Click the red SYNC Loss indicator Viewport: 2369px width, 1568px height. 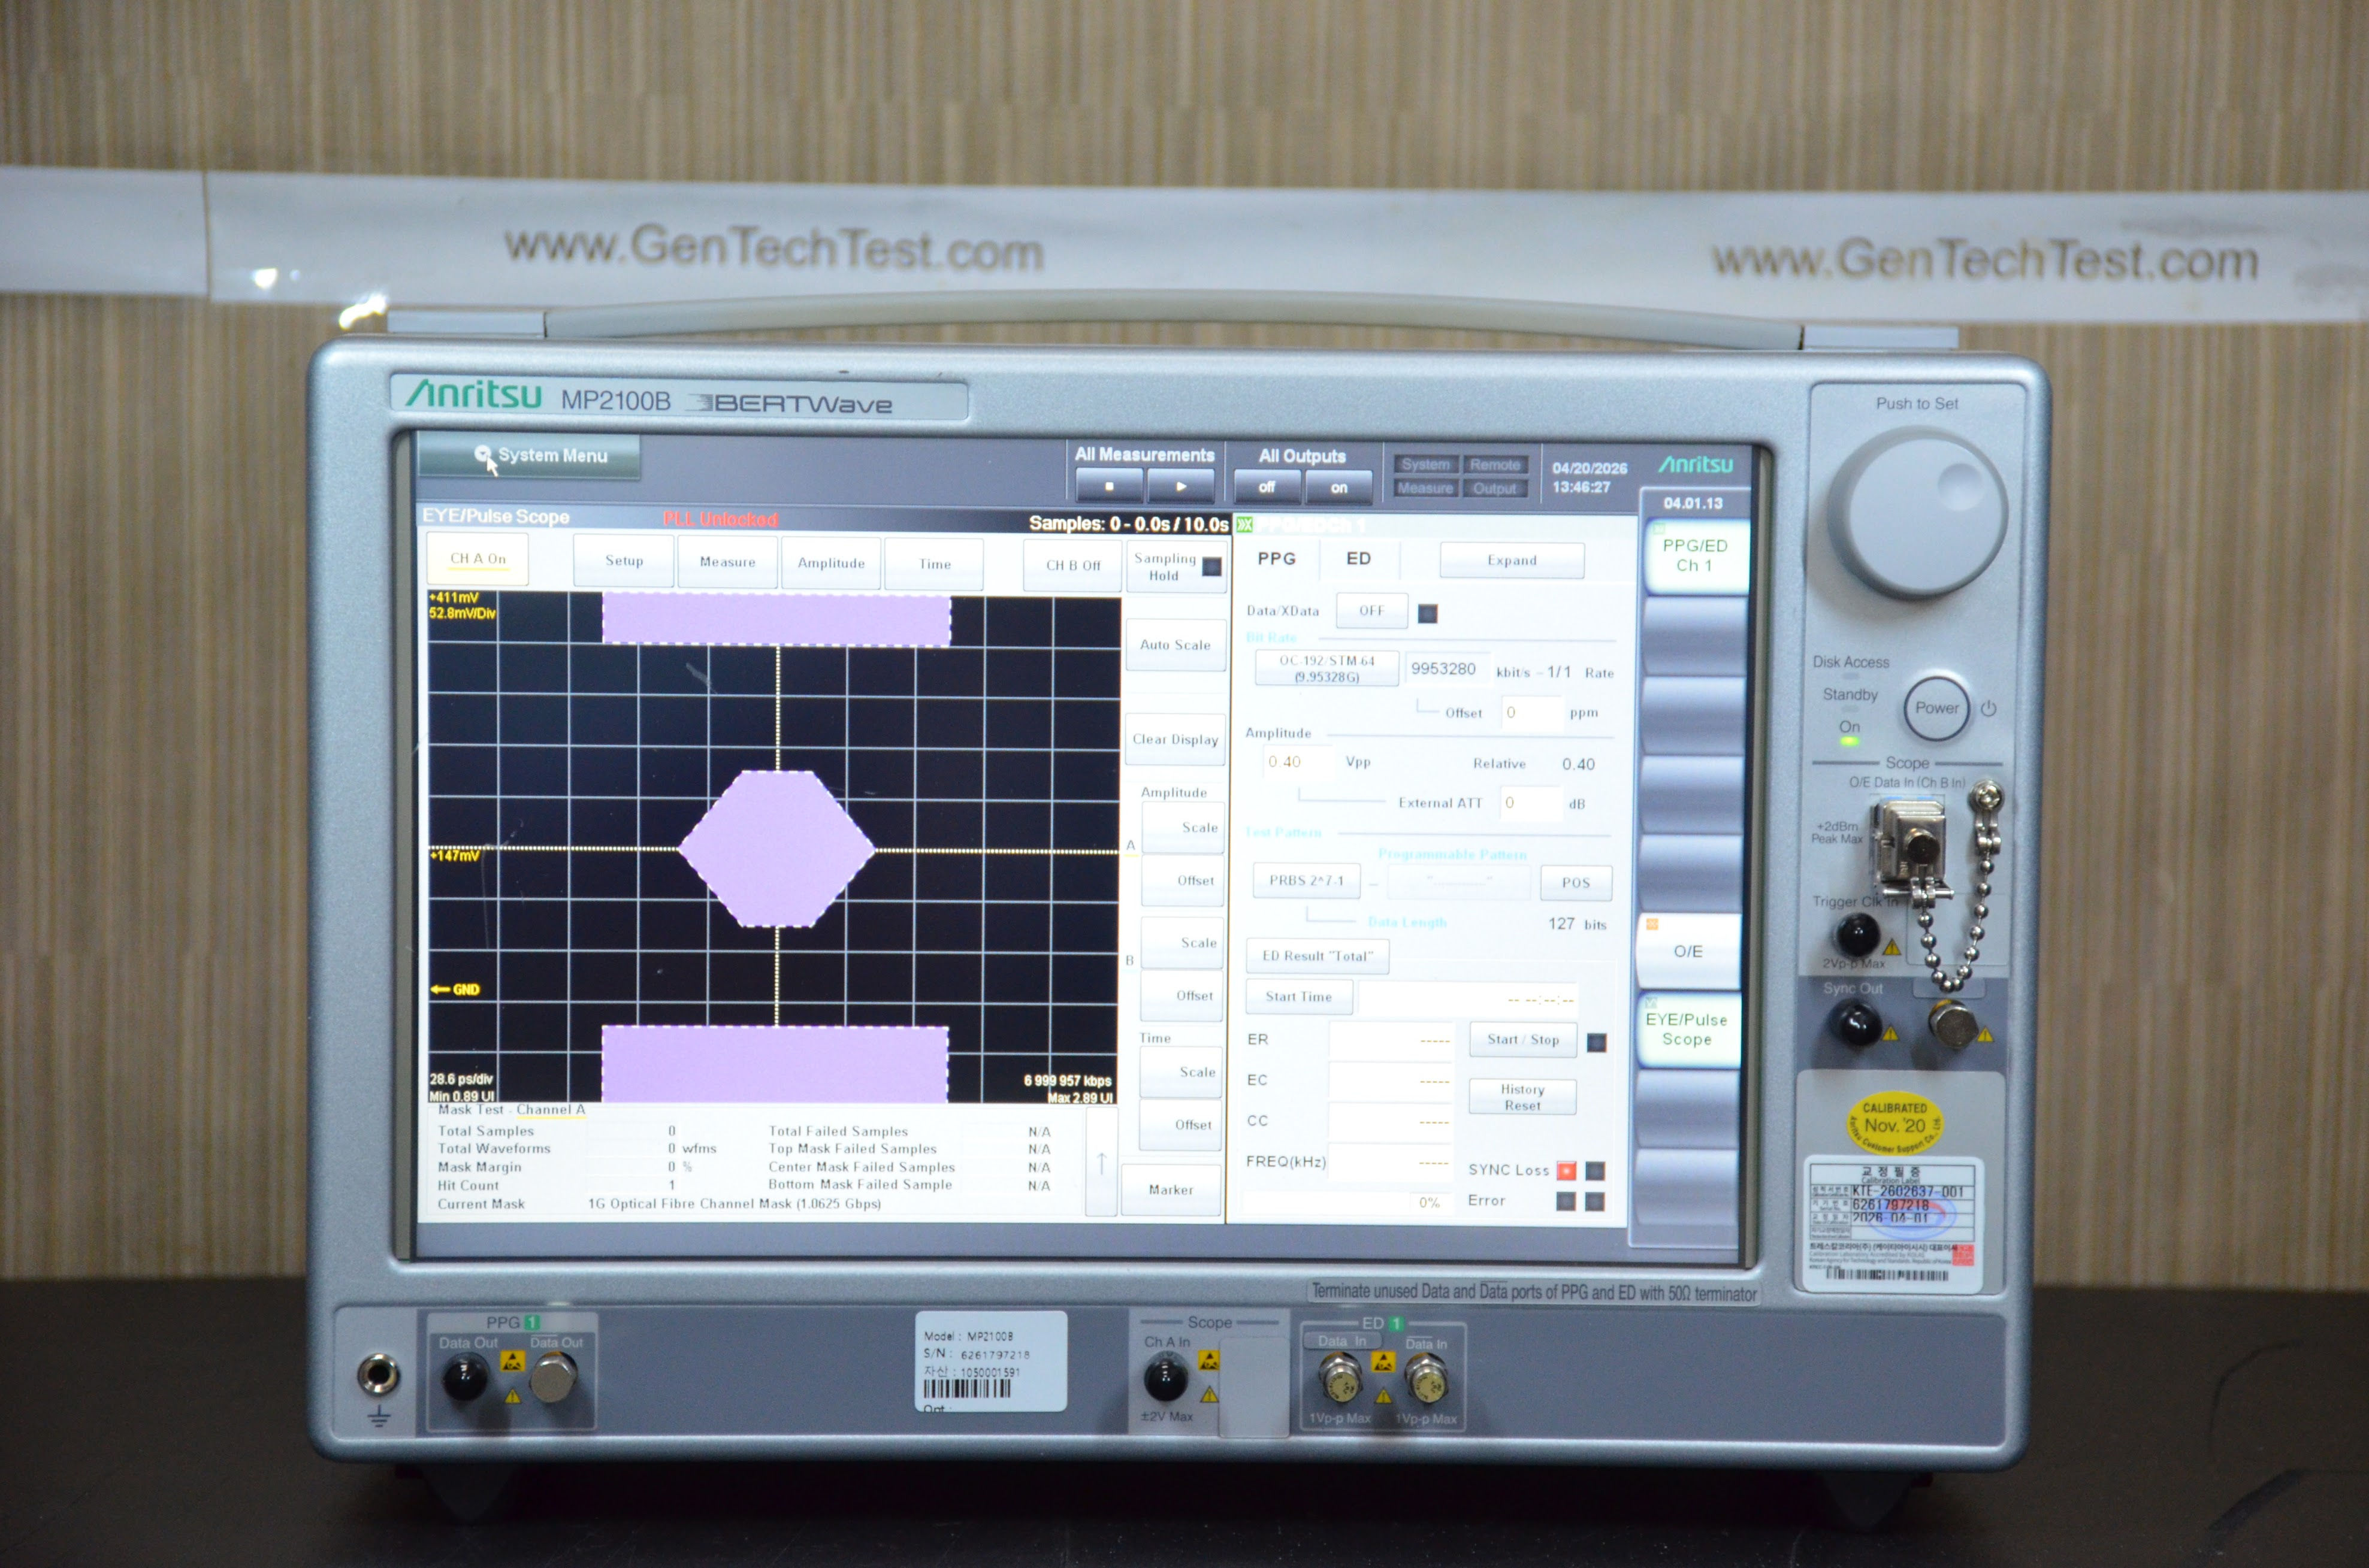pyautogui.click(x=1567, y=1170)
